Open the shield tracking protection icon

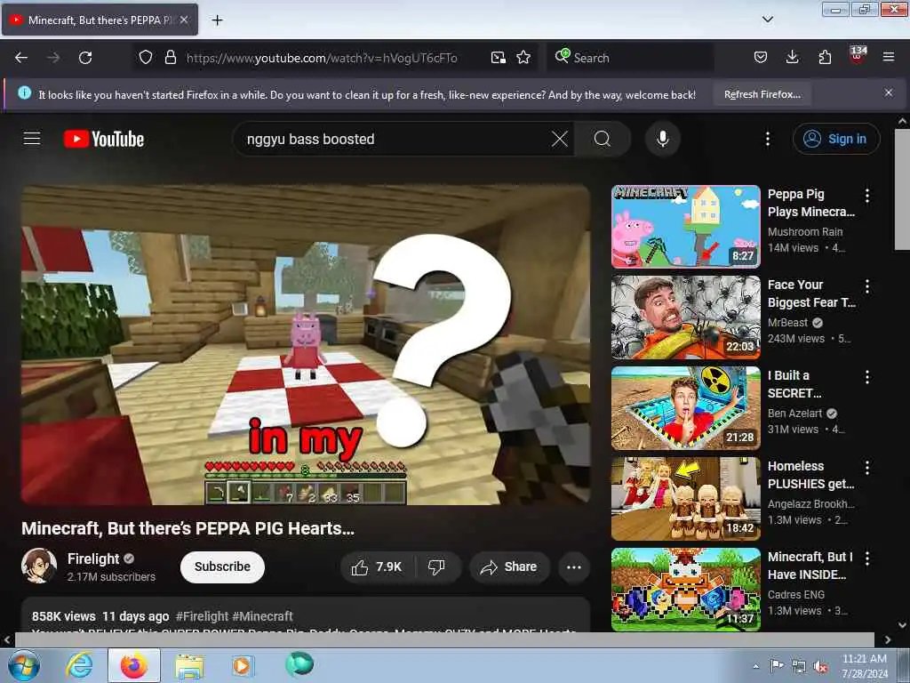pos(146,58)
